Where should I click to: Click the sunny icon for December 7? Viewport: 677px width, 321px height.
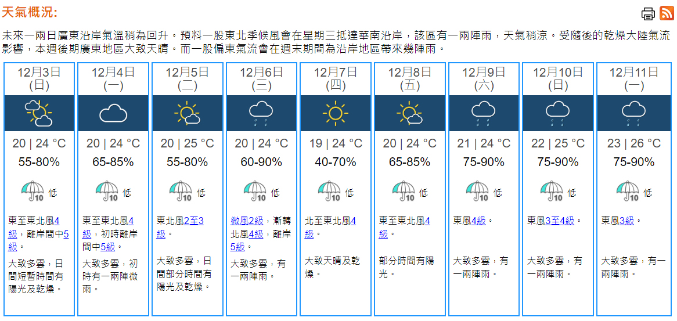[x=336, y=113]
